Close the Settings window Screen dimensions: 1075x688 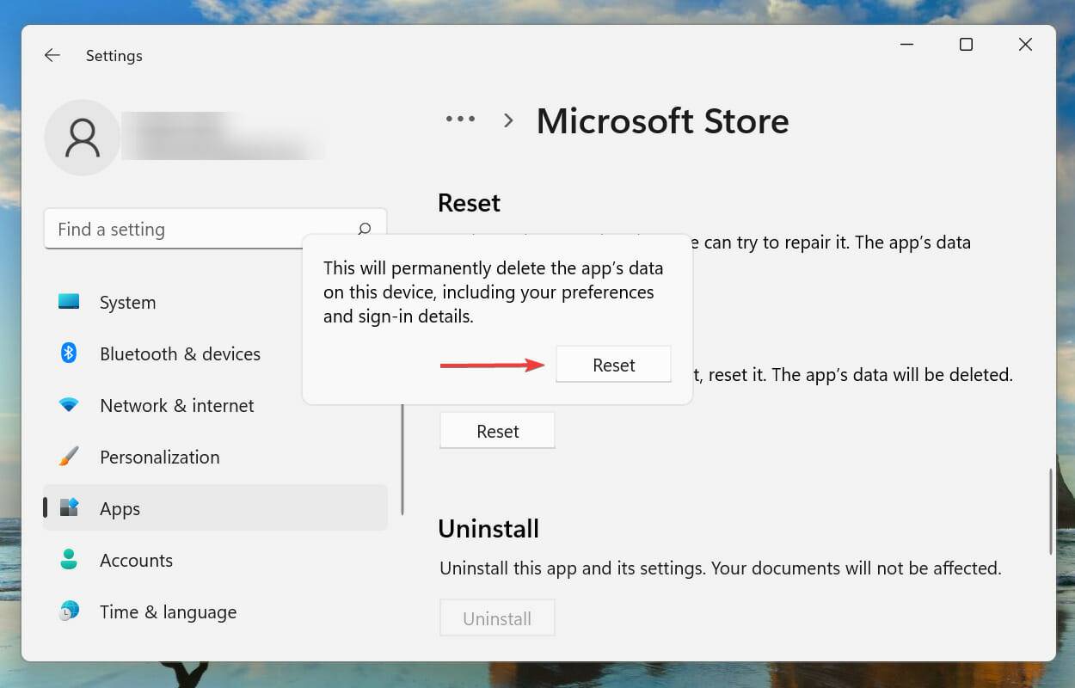point(1025,45)
